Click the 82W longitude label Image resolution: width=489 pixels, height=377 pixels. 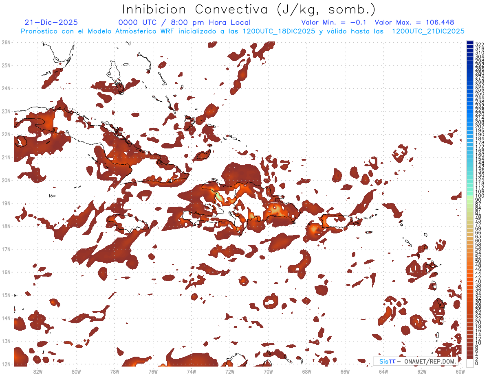pos(38,371)
